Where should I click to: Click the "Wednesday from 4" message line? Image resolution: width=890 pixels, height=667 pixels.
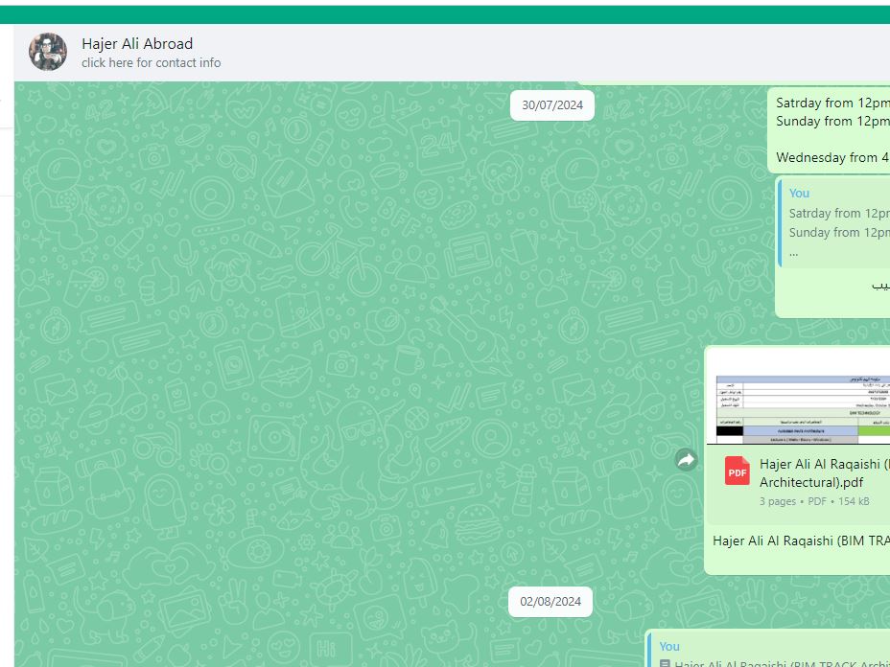tap(832, 158)
